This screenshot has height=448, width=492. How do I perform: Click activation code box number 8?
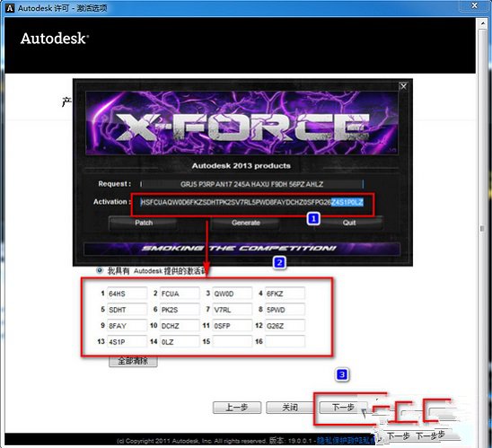pos(285,310)
